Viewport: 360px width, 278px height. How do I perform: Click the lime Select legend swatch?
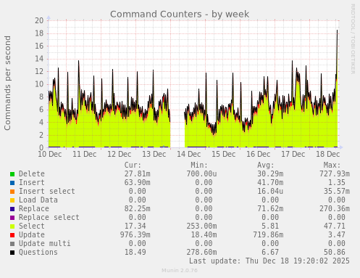click(12, 226)
